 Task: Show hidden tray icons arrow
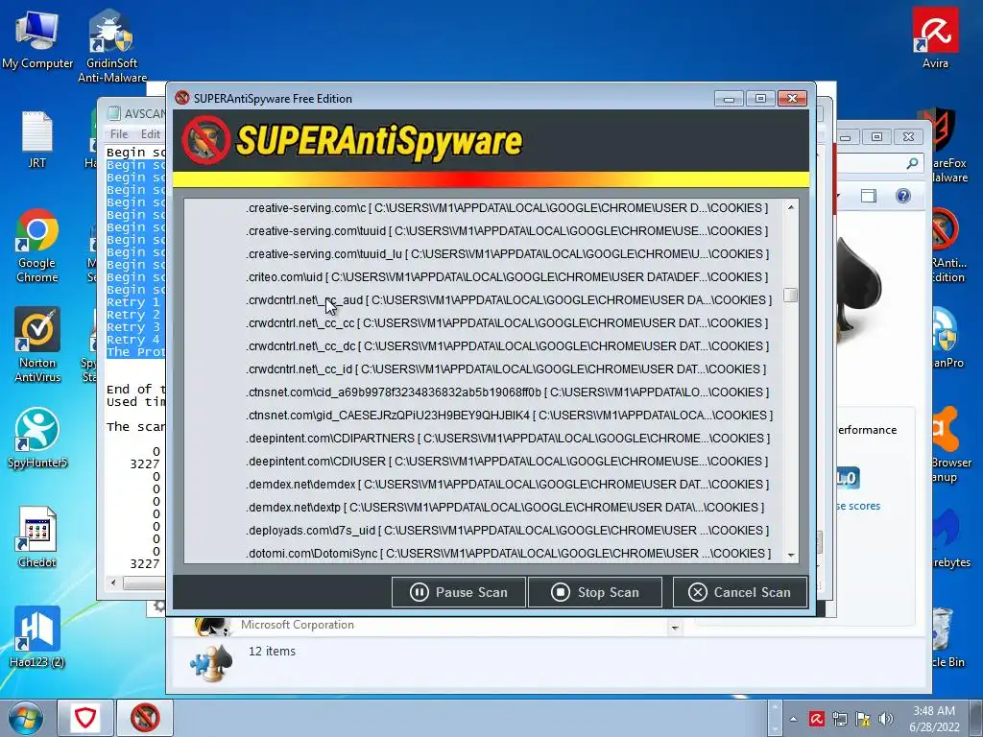794,719
